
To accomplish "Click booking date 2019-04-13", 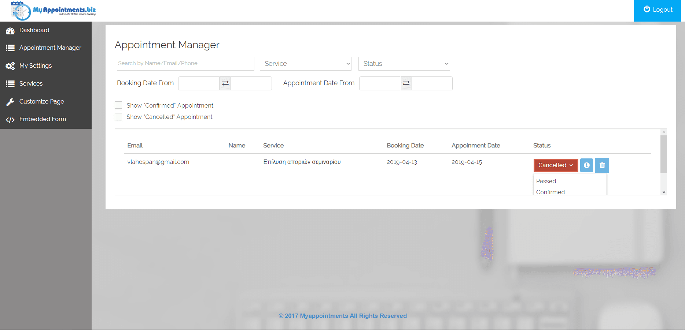I will pos(402,162).
